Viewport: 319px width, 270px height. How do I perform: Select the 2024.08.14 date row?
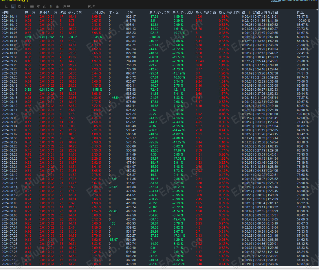(9, 187)
